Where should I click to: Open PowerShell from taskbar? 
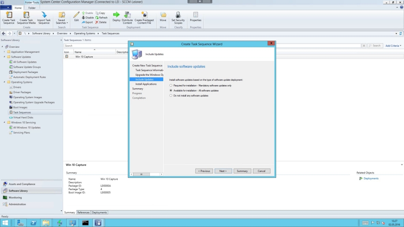pyautogui.click(x=34, y=223)
